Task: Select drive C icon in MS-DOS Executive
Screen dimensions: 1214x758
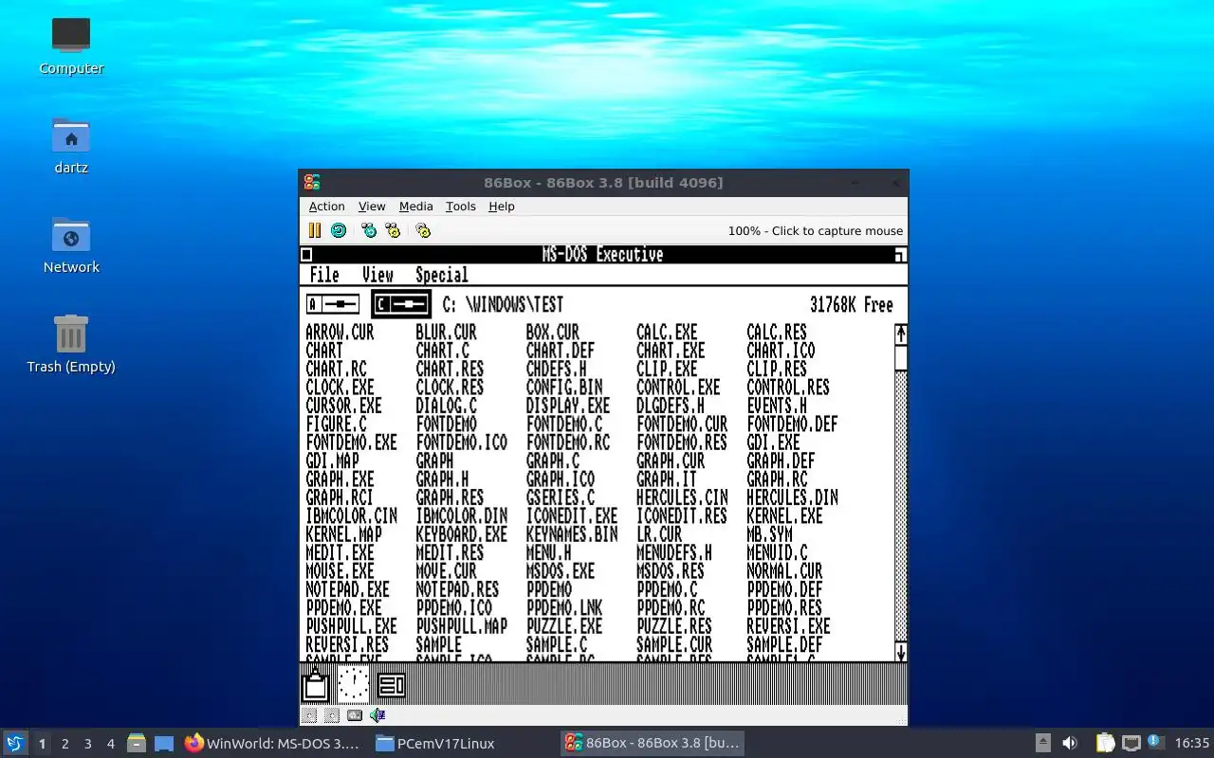Action: (401, 304)
